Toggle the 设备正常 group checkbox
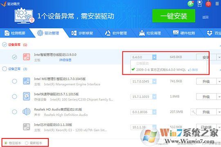The width and height of the screenshot is (221, 147). (x=5, y=69)
